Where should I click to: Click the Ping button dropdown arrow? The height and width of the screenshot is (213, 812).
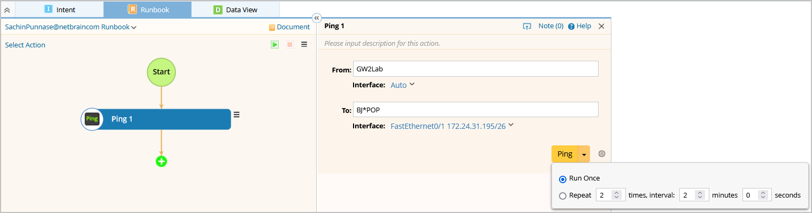[x=584, y=154]
